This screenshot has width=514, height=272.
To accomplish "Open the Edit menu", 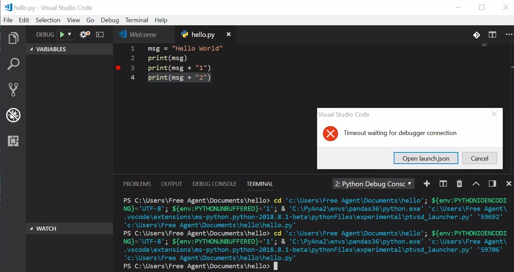I will point(24,20).
